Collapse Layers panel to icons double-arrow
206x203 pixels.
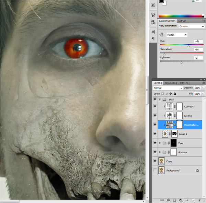coord(201,80)
